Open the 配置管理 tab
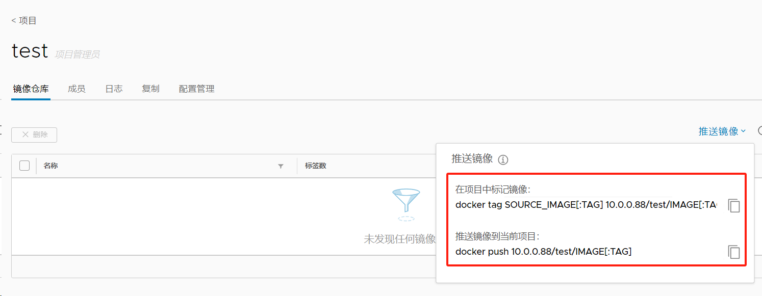Image resolution: width=762 pixels, height=296 pixels. click(x=196, y=89)
